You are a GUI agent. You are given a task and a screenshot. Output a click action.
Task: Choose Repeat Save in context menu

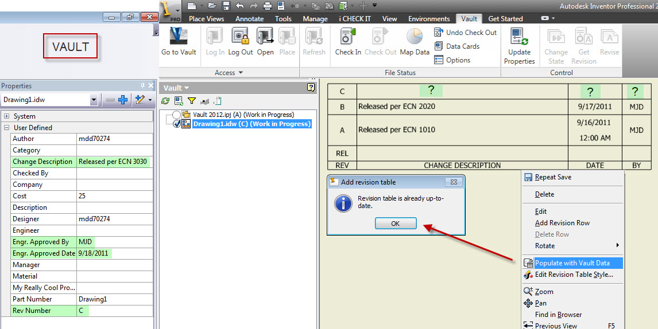tap(572, 177)
